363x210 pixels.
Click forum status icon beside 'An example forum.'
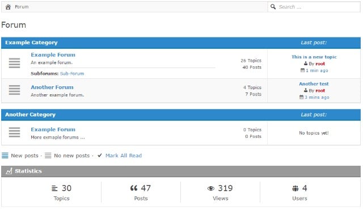(14, 63)
